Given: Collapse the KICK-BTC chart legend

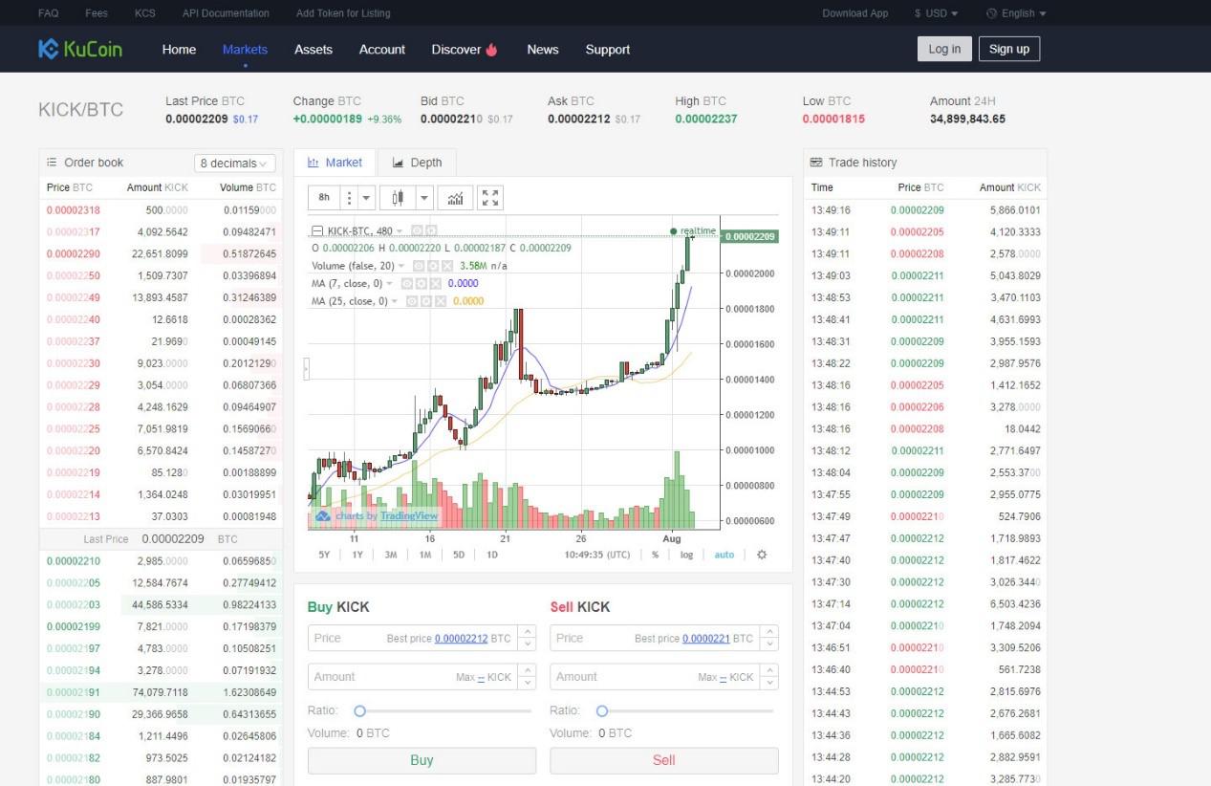Looking at the screenshot, I should point(317,230).
